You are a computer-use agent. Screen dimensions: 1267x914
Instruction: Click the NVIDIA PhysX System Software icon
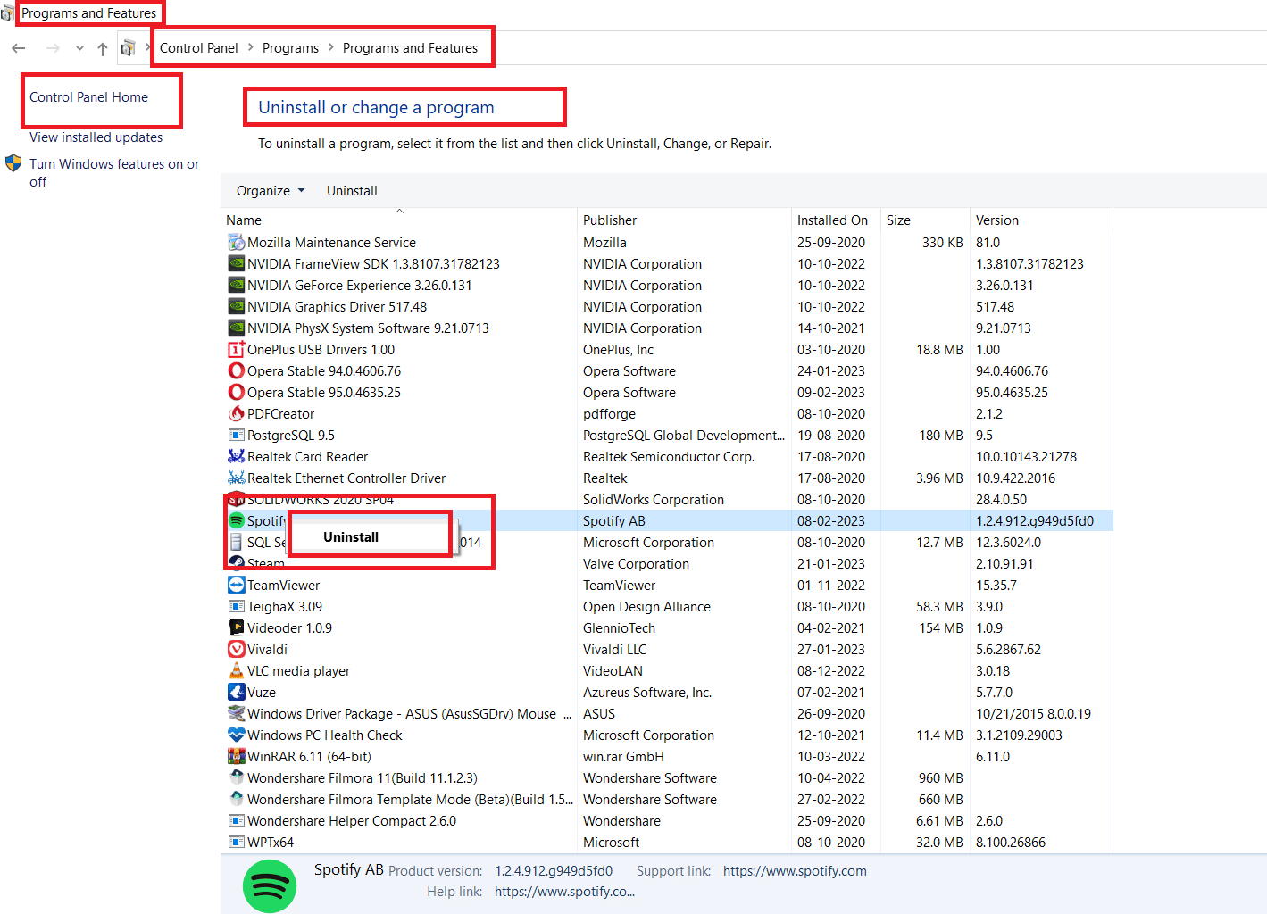(x=237, y=328)
